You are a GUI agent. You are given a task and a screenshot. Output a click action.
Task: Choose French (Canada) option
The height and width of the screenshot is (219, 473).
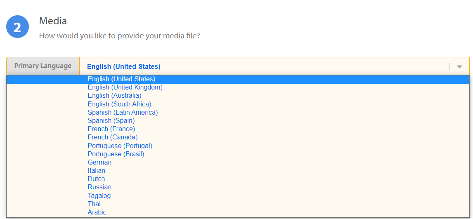click(238, 137)
